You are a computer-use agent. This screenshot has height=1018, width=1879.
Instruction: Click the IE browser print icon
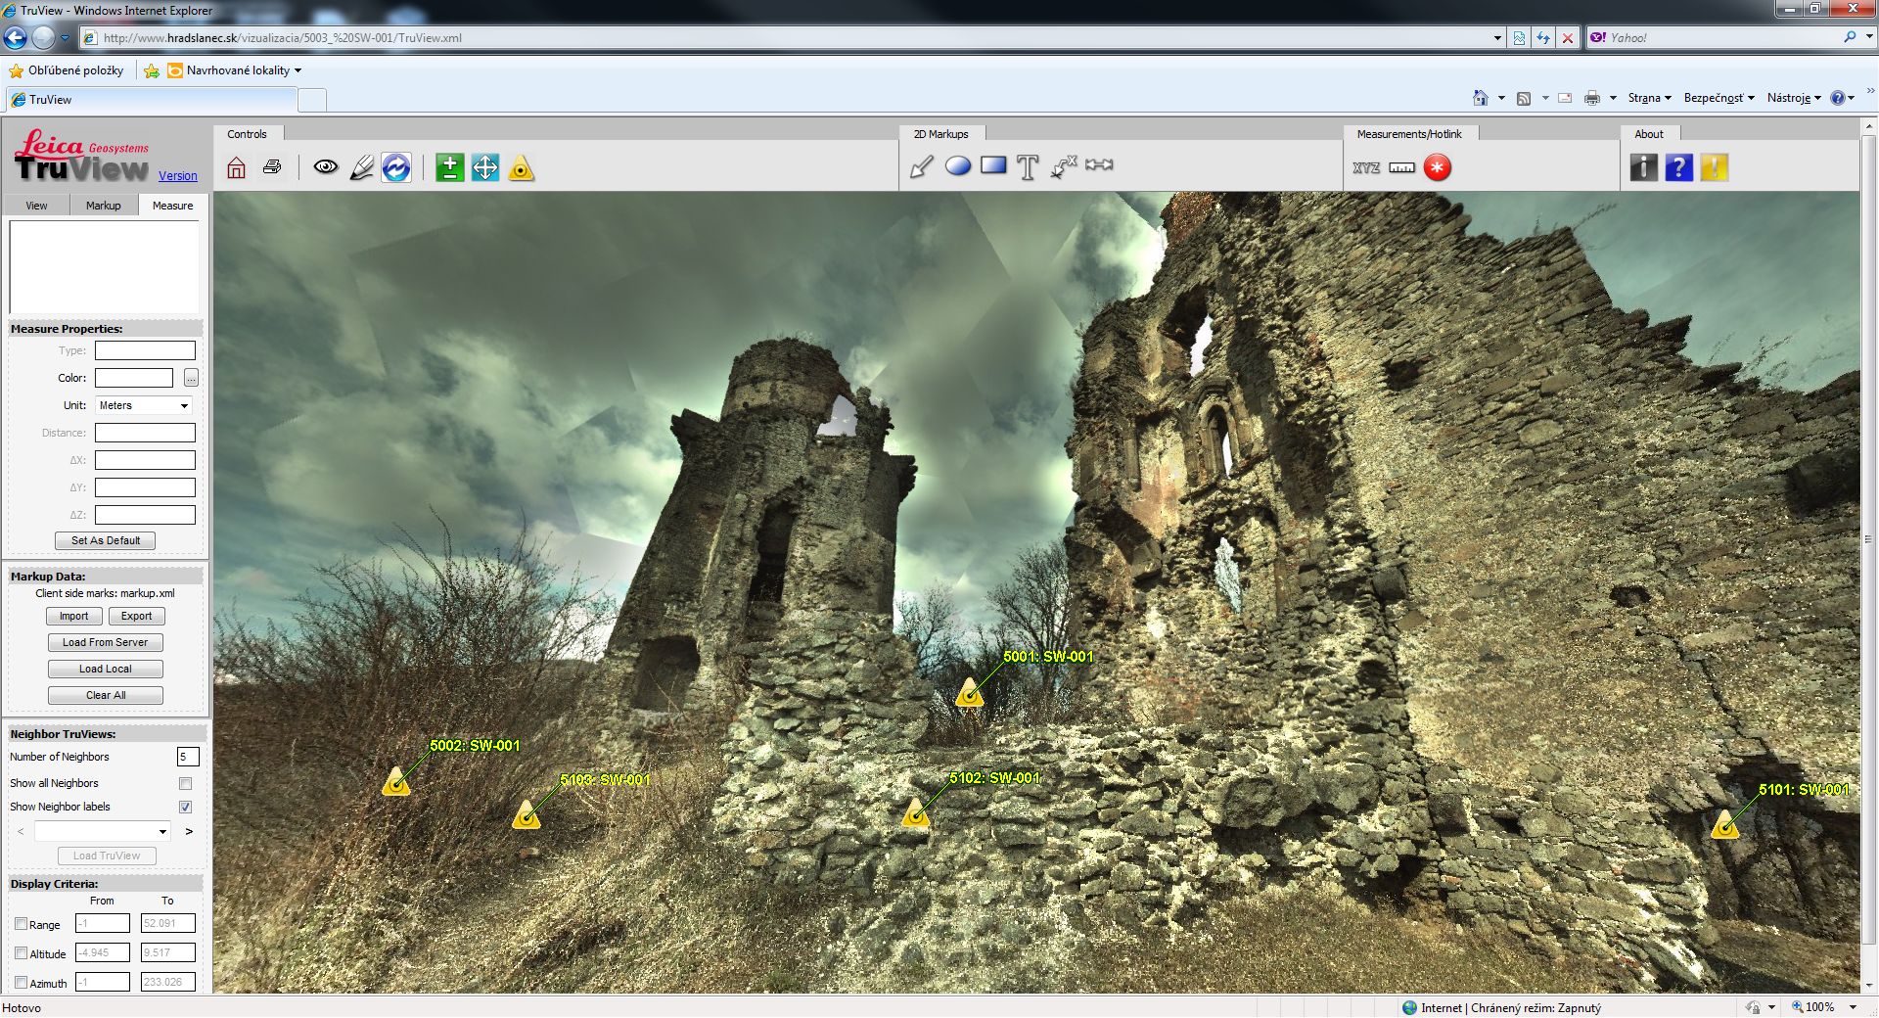pyautogui.click(x=1592, y=98)
